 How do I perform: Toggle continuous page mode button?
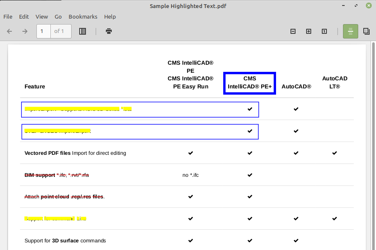(x=350, y=31)
